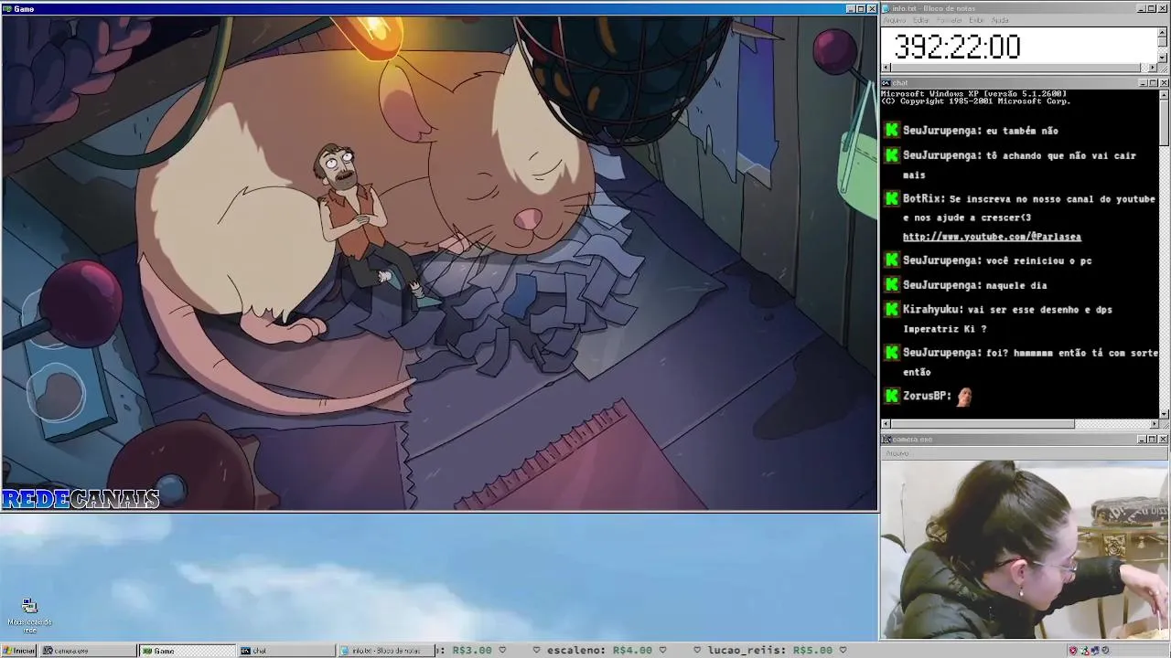Click 'Microsoft Windows XP' line in chat
This screenshot has width=1171, height=658.
click(x=973, y=93)
